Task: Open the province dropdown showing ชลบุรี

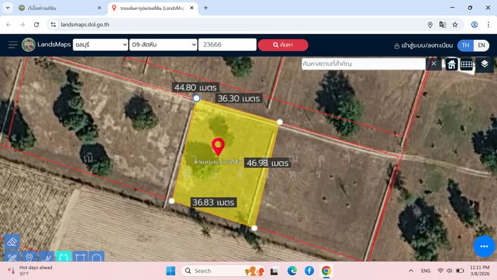Action: [x=99, y=45]
